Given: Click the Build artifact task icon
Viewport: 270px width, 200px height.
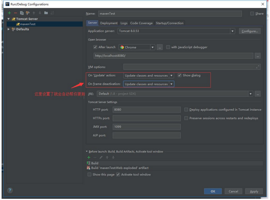Looking at the screenshot, I should click(89, 168).
